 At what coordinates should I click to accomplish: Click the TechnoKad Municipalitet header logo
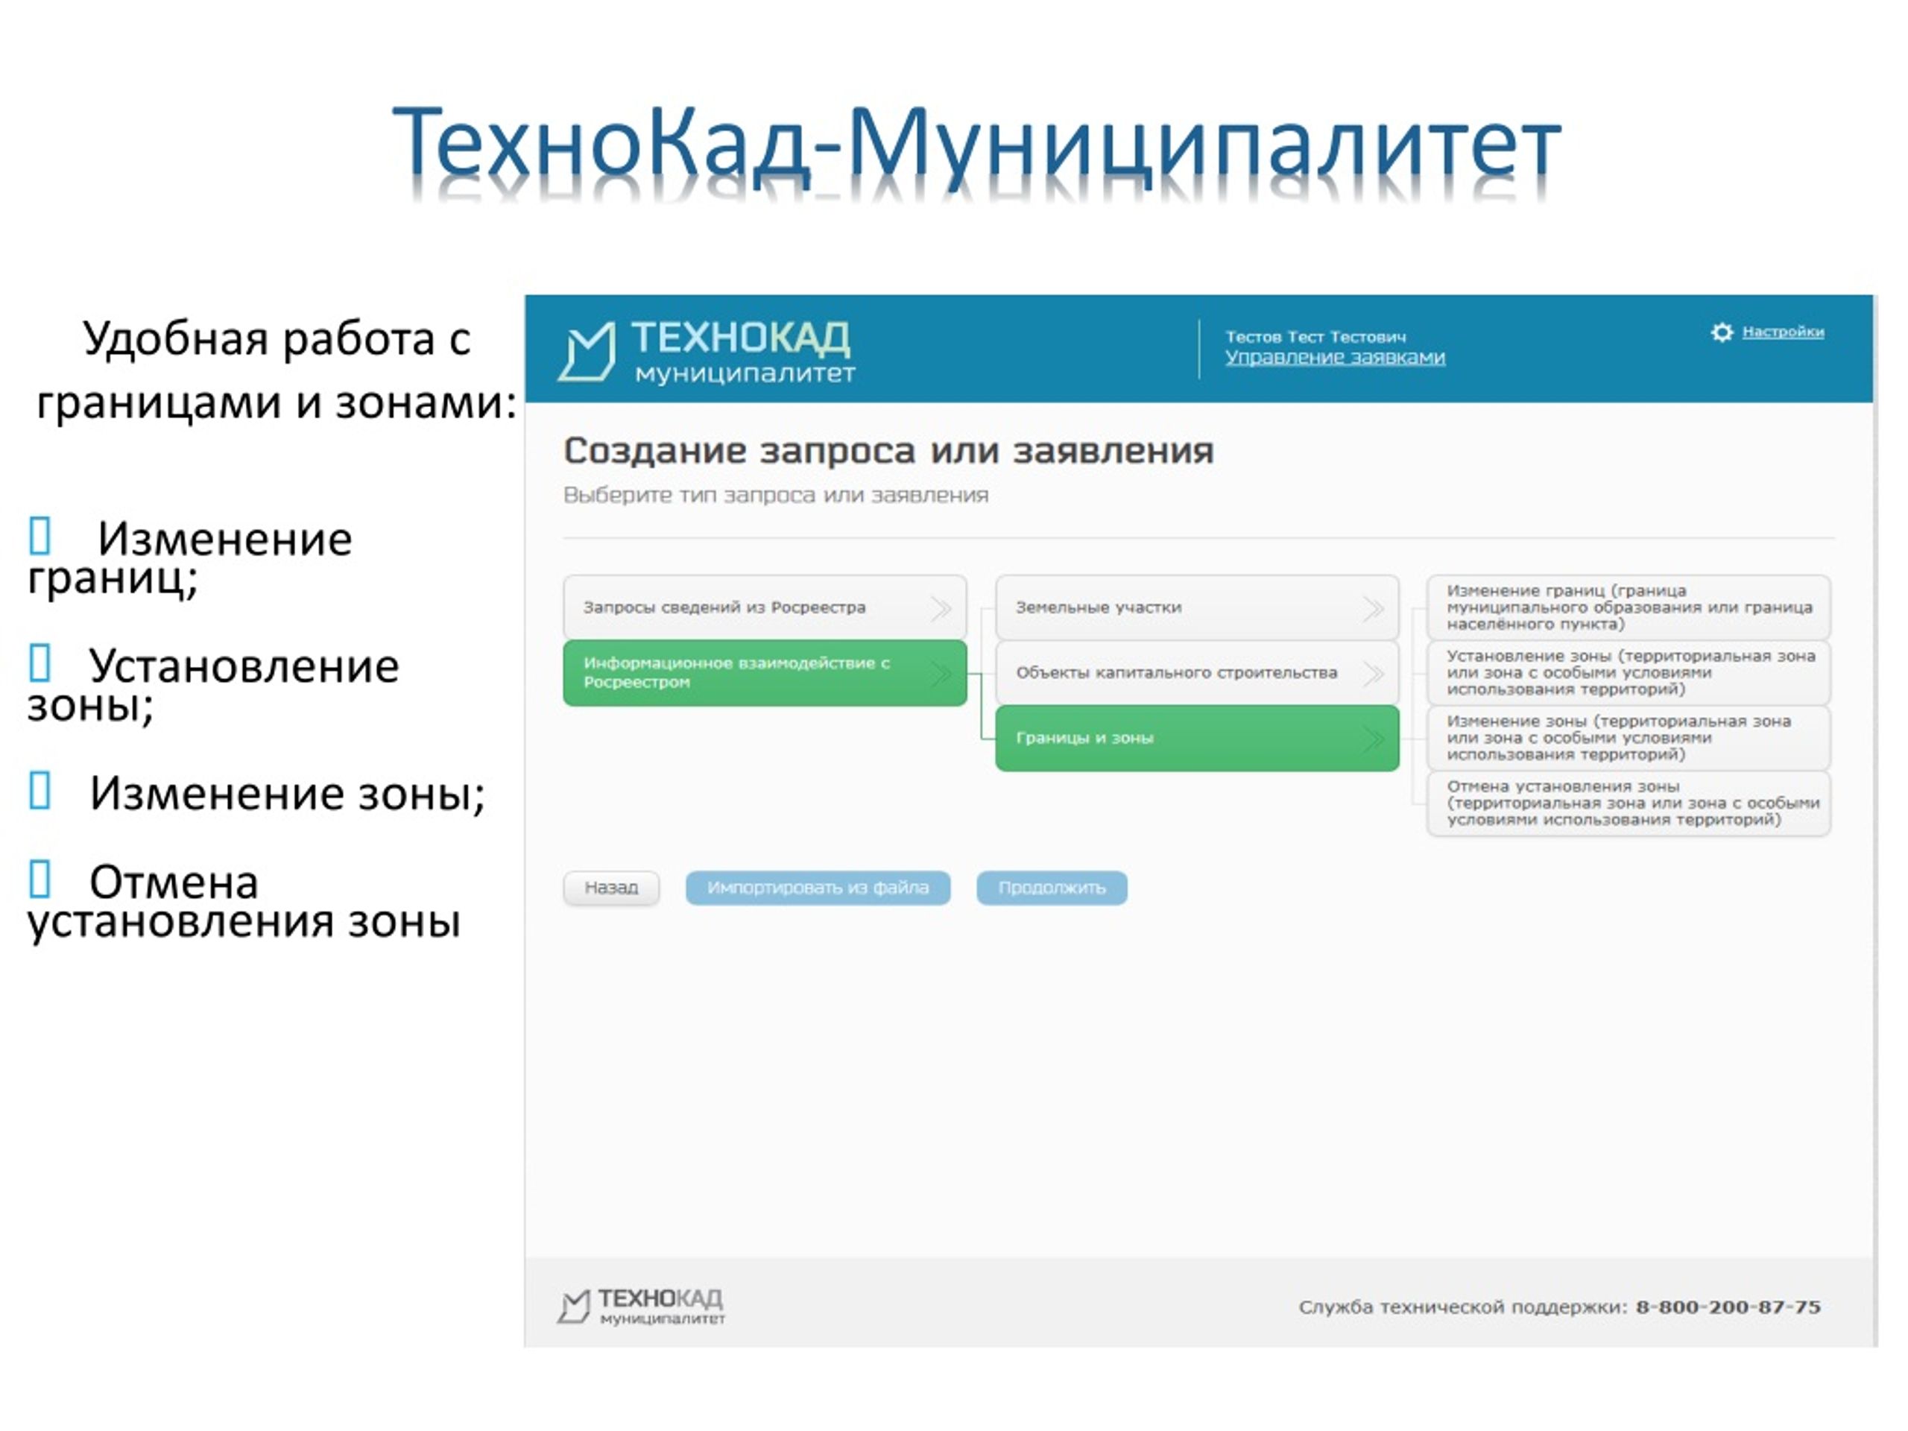(707, 351)
